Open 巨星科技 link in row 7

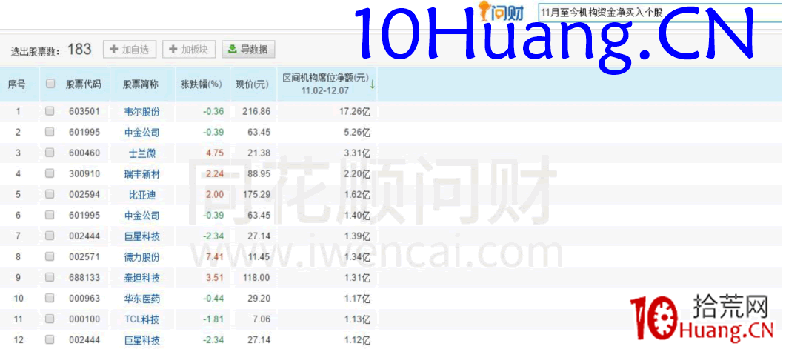[x=141, y=236]
